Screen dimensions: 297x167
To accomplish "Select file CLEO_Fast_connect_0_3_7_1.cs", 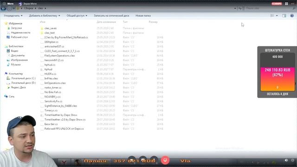I will point(62,51).
